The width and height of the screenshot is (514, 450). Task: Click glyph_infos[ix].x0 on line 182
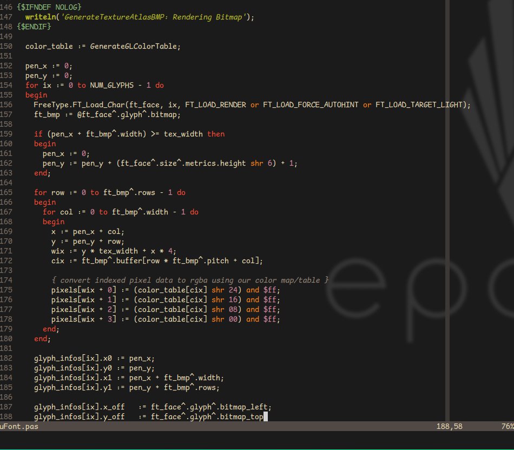pyautogui.click(x=73, y=358)
